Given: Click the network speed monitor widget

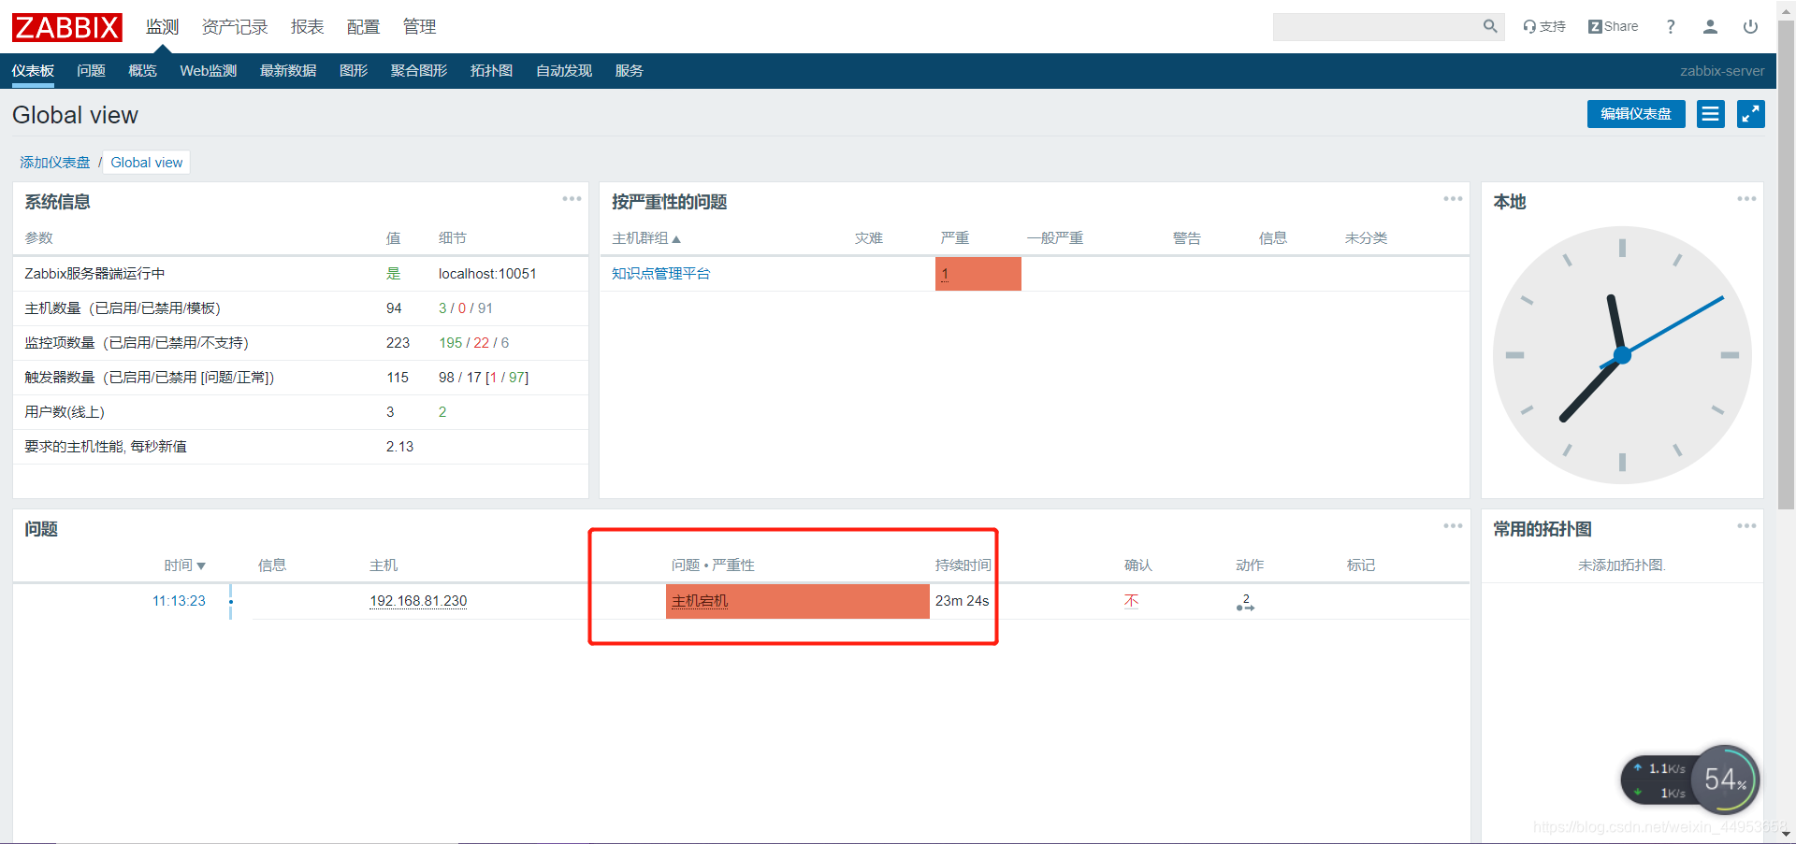Looking at the screenshot, I should 1690,780.
